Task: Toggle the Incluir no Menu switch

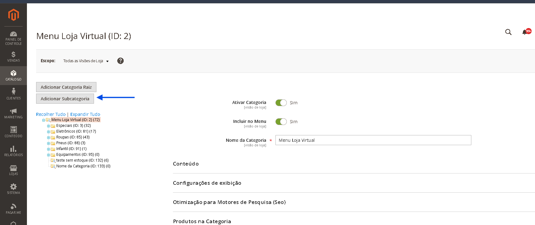Action: 281,122
